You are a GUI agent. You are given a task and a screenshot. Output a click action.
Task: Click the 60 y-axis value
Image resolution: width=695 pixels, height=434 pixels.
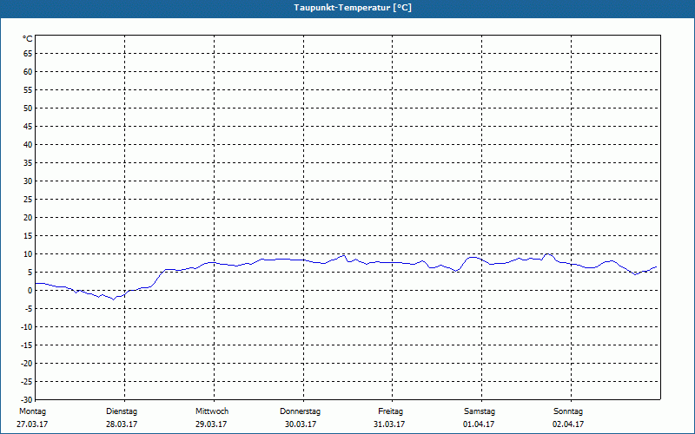(x=28, y=72)
